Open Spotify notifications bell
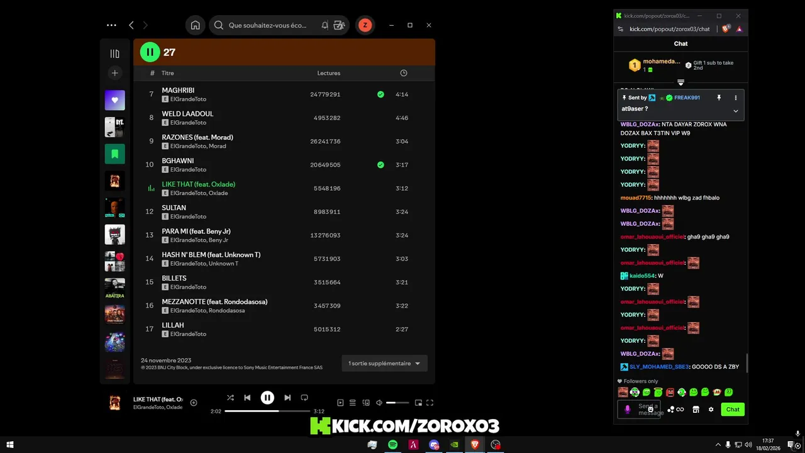 pyautogui.click(x=325, y=25)
